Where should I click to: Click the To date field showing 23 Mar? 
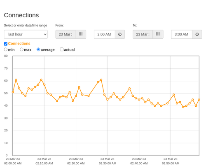143,34
